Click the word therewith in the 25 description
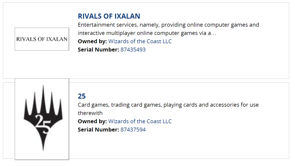This screenshot has height=166, width=295. point(90,113)
